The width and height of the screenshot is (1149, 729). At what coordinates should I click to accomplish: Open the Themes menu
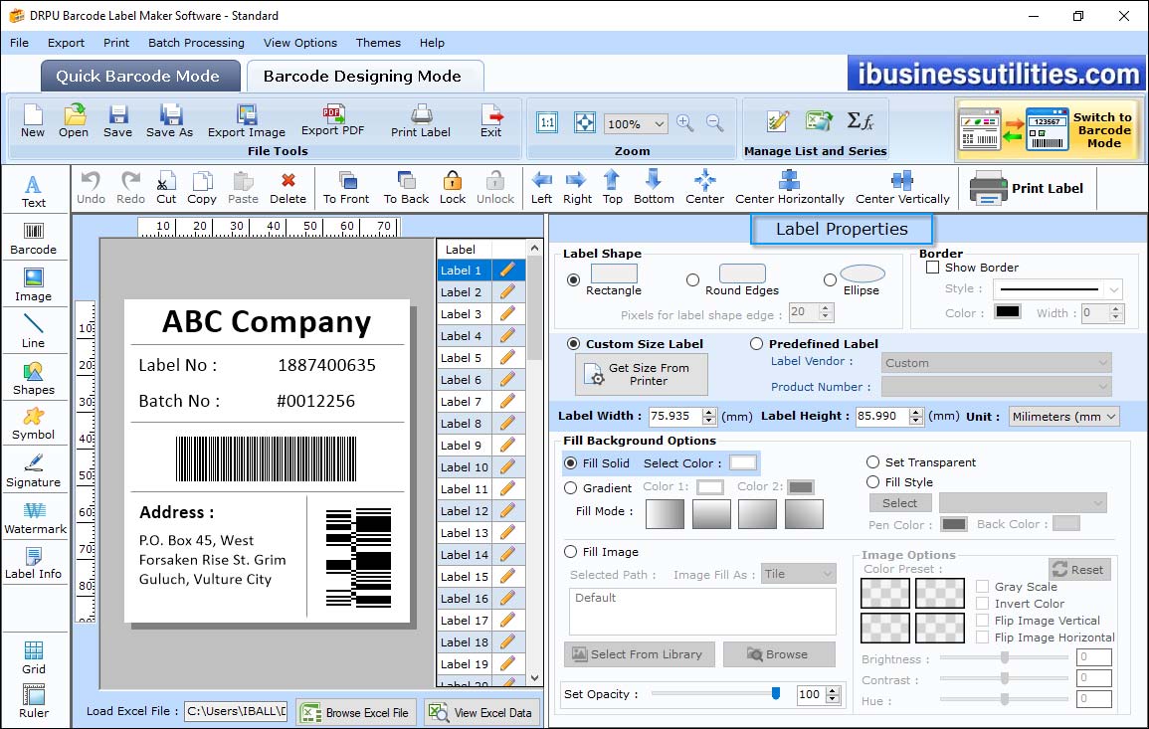(x=378, y=43)
